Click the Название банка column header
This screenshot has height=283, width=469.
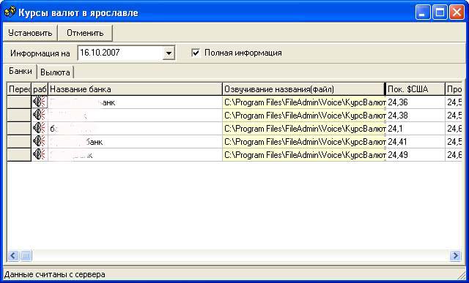click(x=135, y=89)
